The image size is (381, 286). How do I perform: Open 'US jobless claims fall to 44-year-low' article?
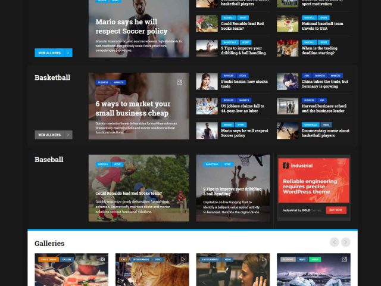tap(242, 108)
